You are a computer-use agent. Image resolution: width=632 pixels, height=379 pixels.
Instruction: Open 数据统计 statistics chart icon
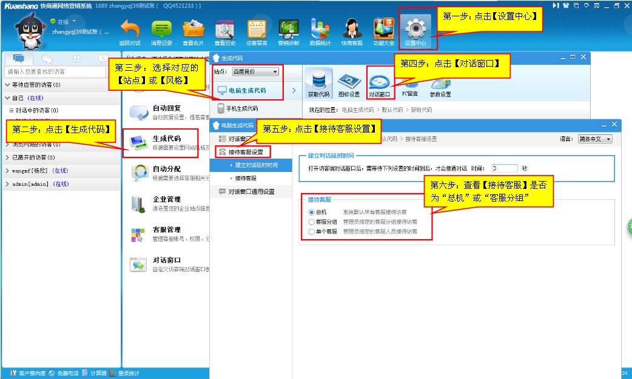tap(320, 31)
